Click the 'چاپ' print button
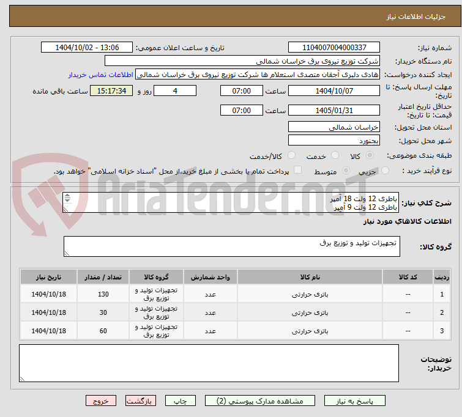This screenshot has height=417, width=462. tap(181, 401)
